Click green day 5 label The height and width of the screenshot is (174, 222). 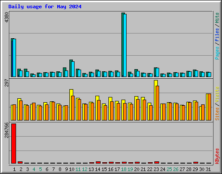point(40,169)
